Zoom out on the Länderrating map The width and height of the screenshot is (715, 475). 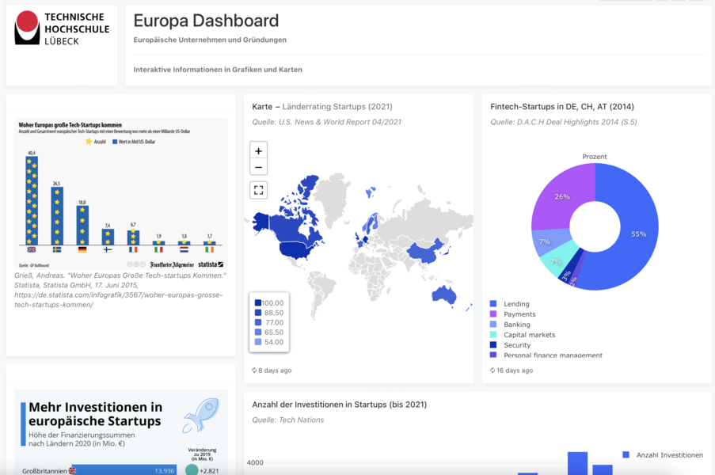pyautogui.click(x=259, y=167)
